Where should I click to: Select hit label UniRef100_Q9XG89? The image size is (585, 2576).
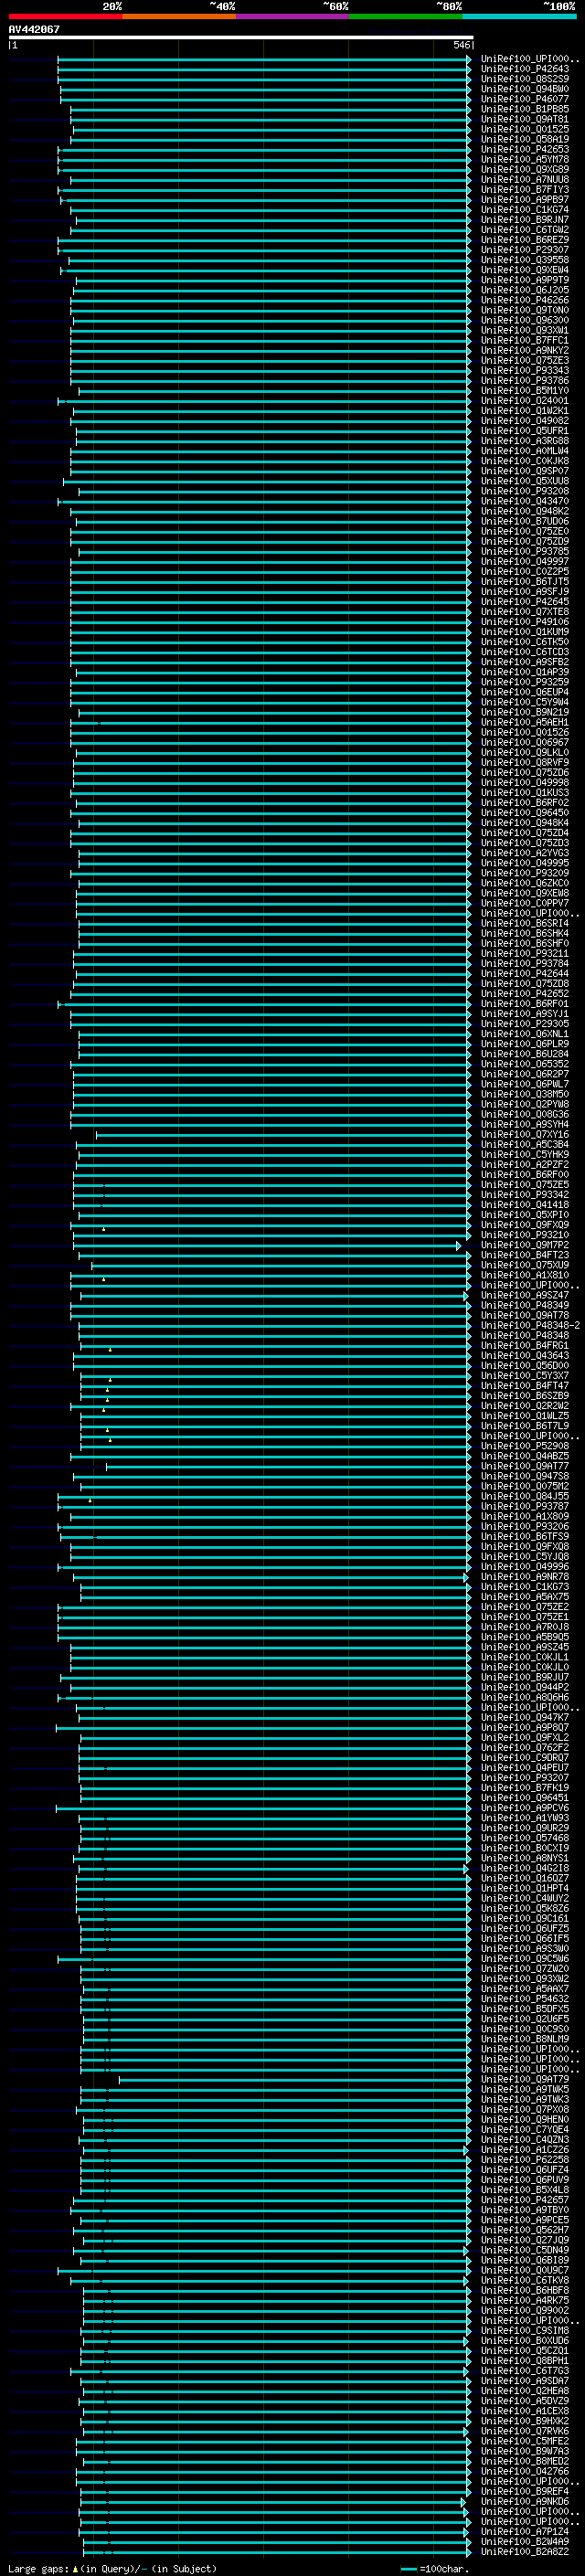pyautogui.click(x=525, y=169)
